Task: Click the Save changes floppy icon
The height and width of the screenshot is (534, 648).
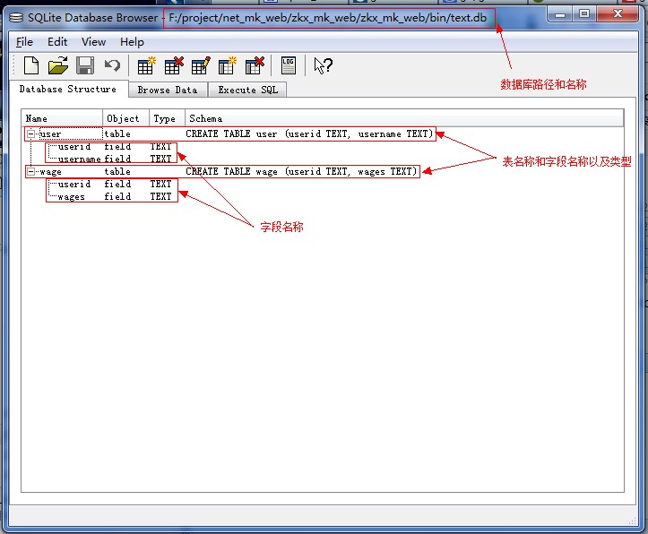Action: click(85, 65)
